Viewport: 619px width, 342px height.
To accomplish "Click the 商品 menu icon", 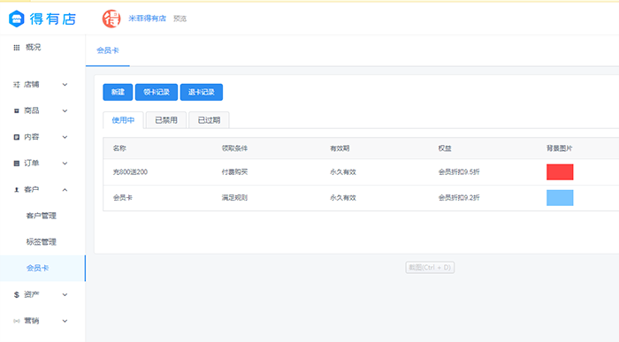I will tap(16, 110).
